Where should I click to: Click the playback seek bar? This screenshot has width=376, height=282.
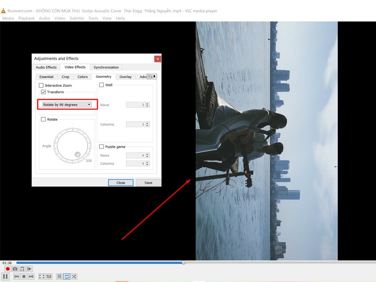(x=188, y=262)
